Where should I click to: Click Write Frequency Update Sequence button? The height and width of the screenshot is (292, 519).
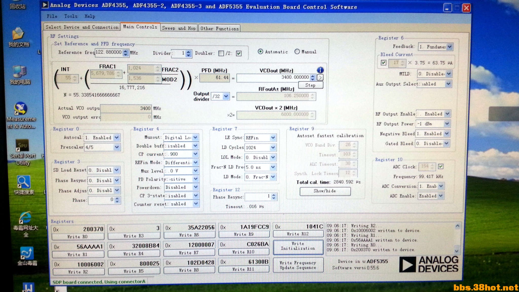[298, 265]
